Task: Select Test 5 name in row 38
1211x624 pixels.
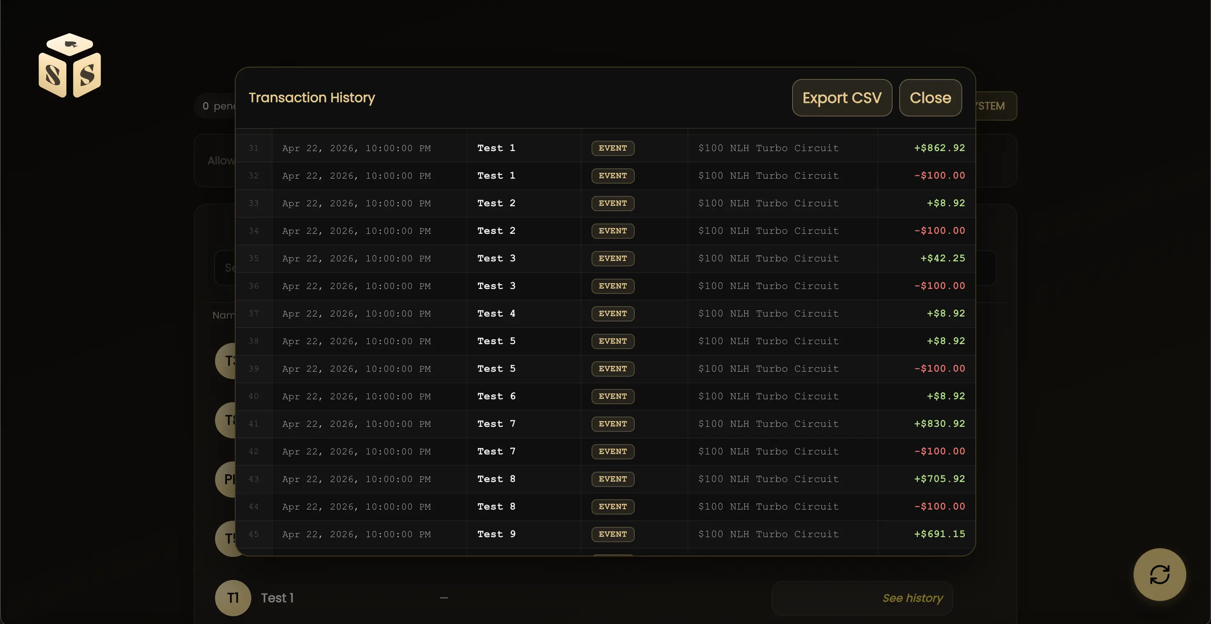Action: (496, 341)
